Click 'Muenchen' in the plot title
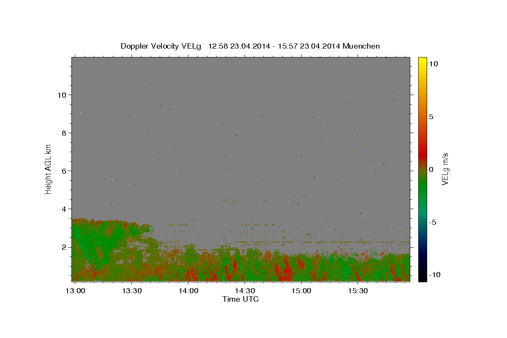 (x=361, y=46)
